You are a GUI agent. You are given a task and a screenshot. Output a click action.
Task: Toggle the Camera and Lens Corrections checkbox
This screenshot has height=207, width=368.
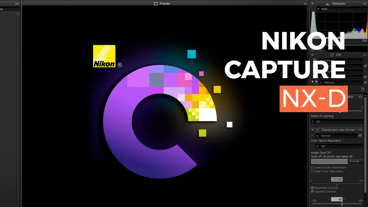360,135
